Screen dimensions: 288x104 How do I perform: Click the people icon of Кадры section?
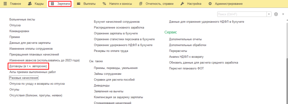30,4
